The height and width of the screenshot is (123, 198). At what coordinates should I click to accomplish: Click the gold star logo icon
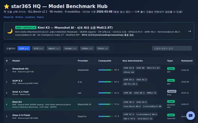6,6
